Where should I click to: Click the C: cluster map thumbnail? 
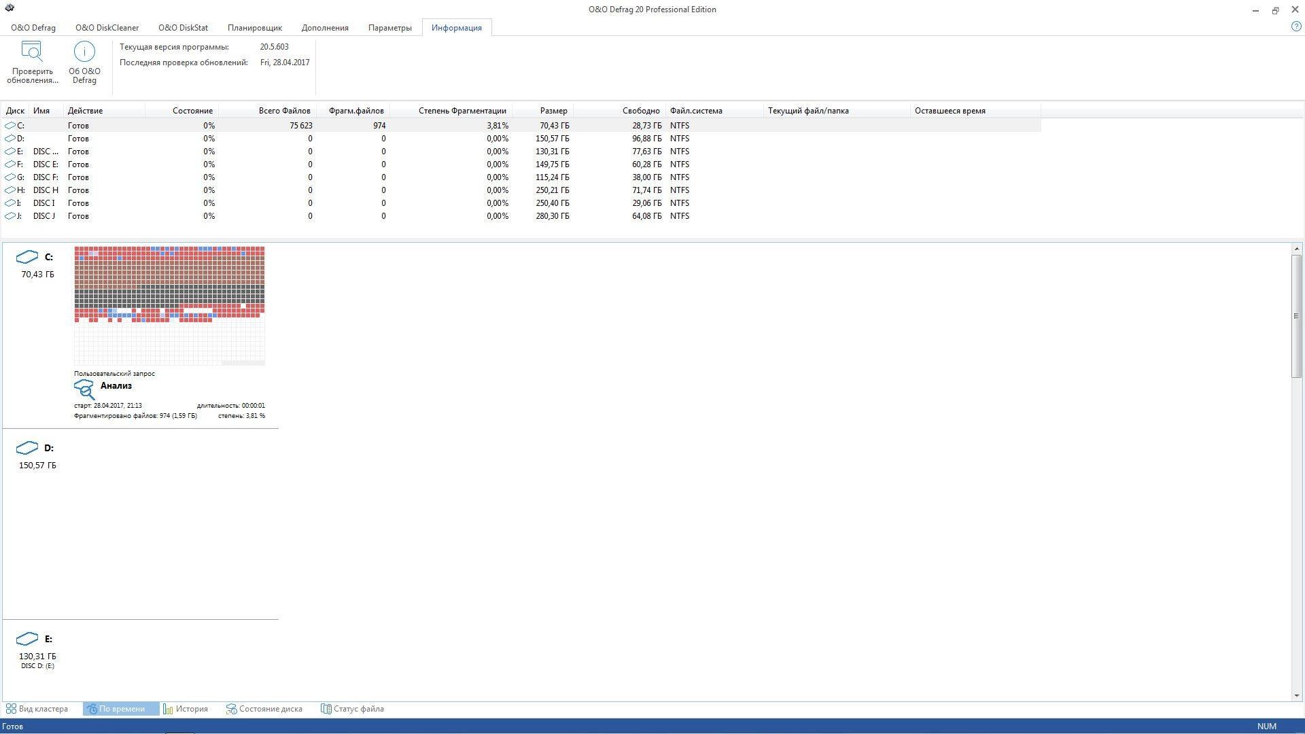169,306
